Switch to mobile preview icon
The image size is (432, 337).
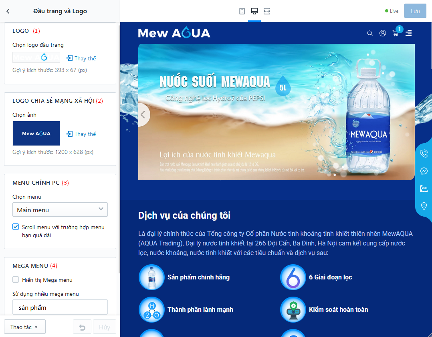click(242, 11)
